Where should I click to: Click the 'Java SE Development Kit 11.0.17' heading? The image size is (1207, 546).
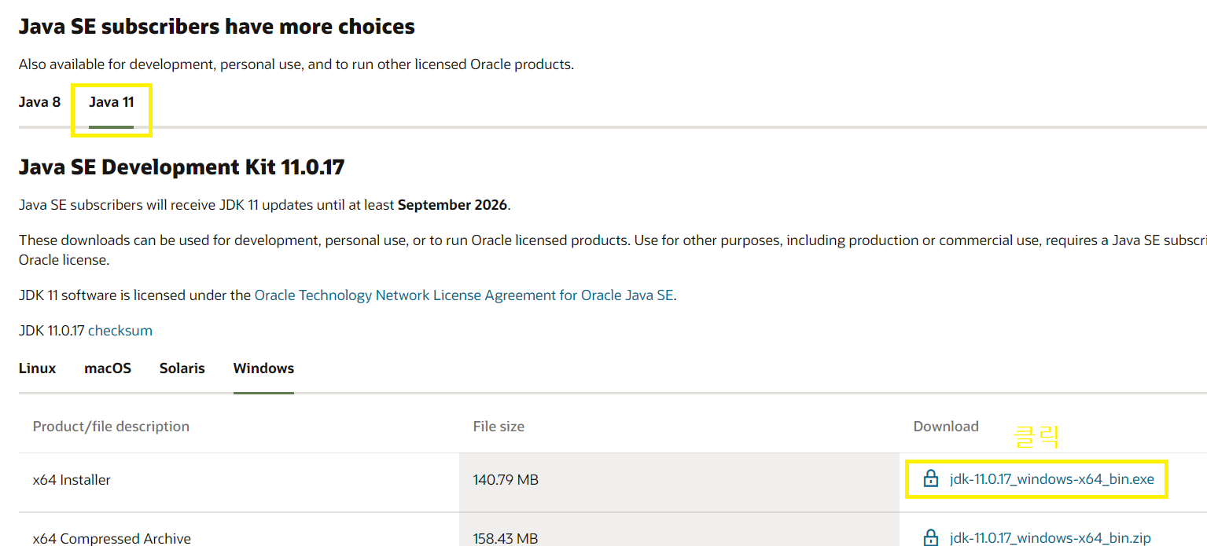coord(182,167)
